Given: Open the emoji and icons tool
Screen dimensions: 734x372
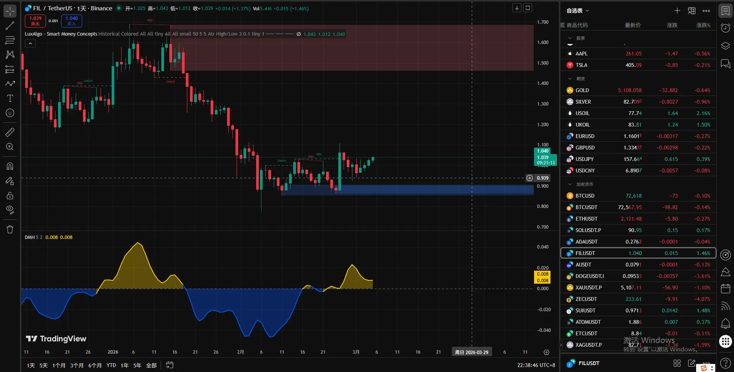Looking at the screenshot, I should click(x=10, y=113).
